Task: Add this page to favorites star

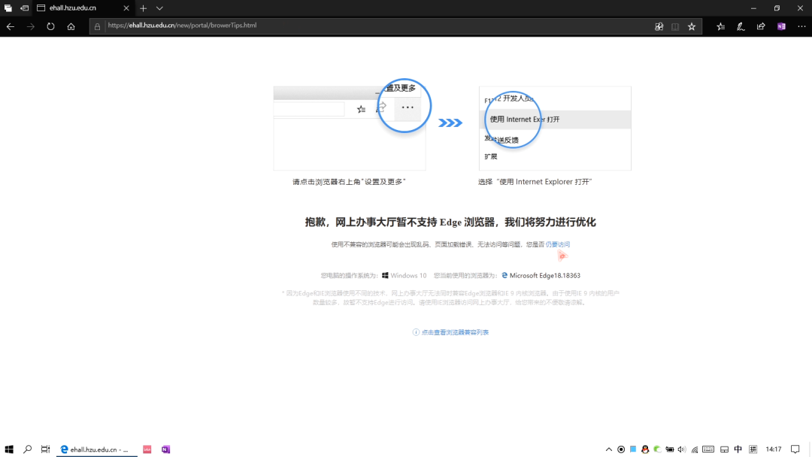Action: point(692,26)
